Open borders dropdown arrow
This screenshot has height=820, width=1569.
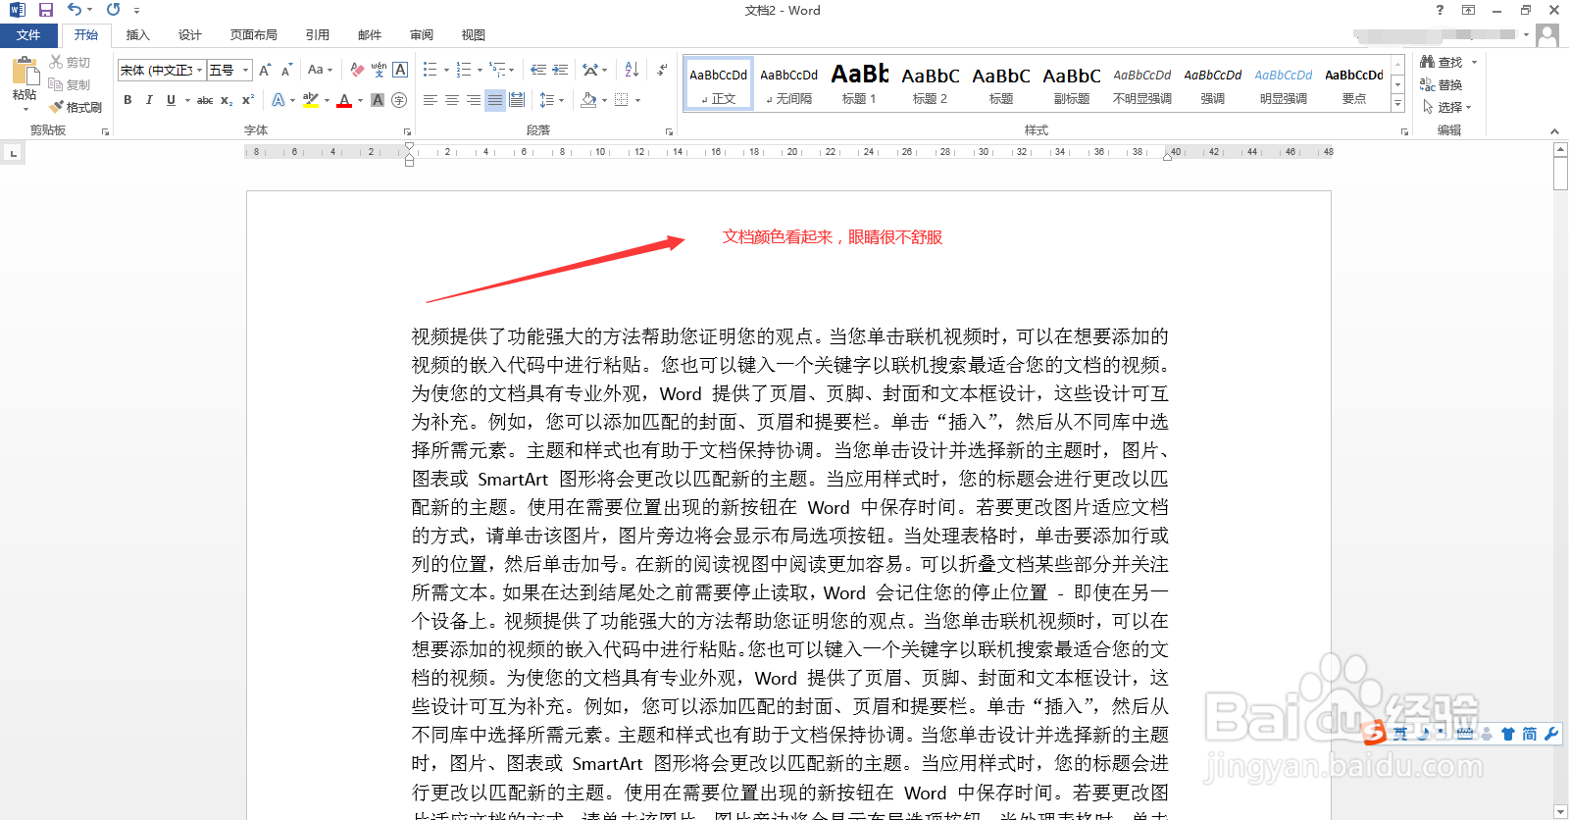(x=637, y=100)
